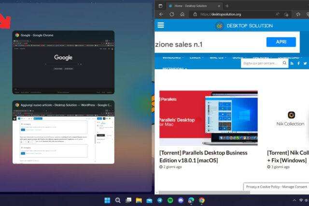The image size is (309, 206).
Task: Open Spotify from taskbar
Action: click(x=170, y=201)
